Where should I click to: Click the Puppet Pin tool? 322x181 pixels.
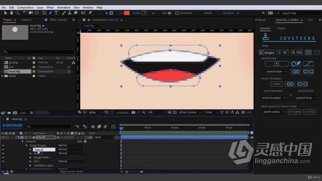point(90,13)
